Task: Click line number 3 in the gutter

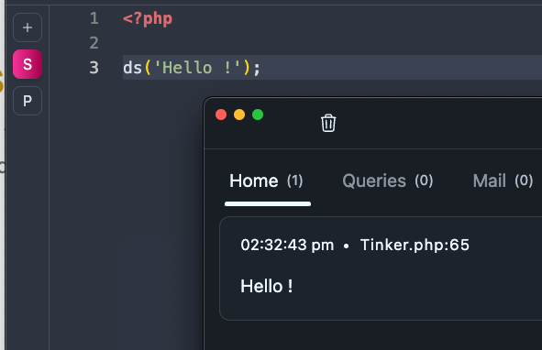Action: coord(94,68)
